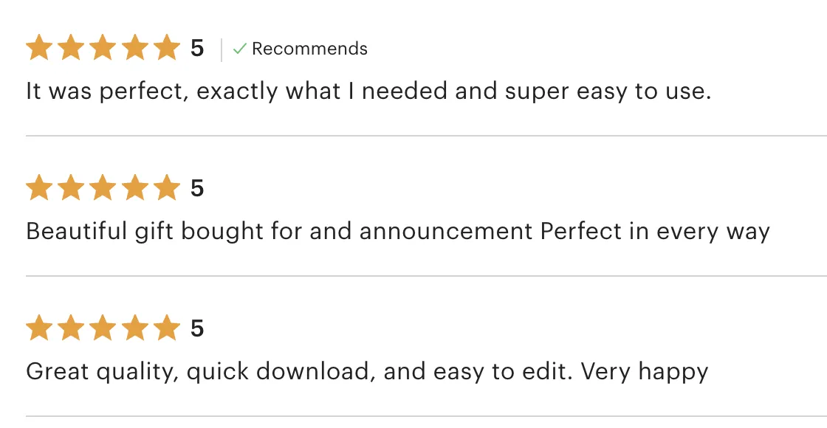Click the fifth star of the top review

coord(167,47)
